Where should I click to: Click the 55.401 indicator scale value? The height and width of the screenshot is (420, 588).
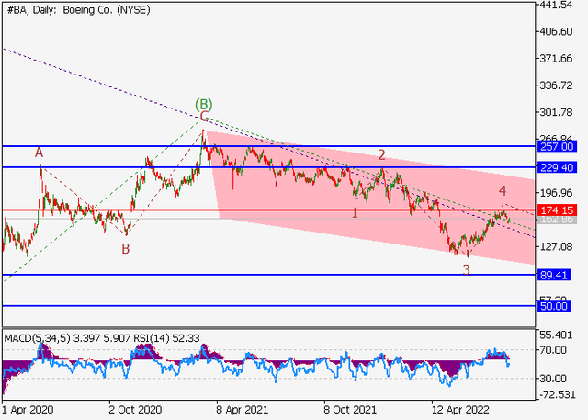point(556,335)
